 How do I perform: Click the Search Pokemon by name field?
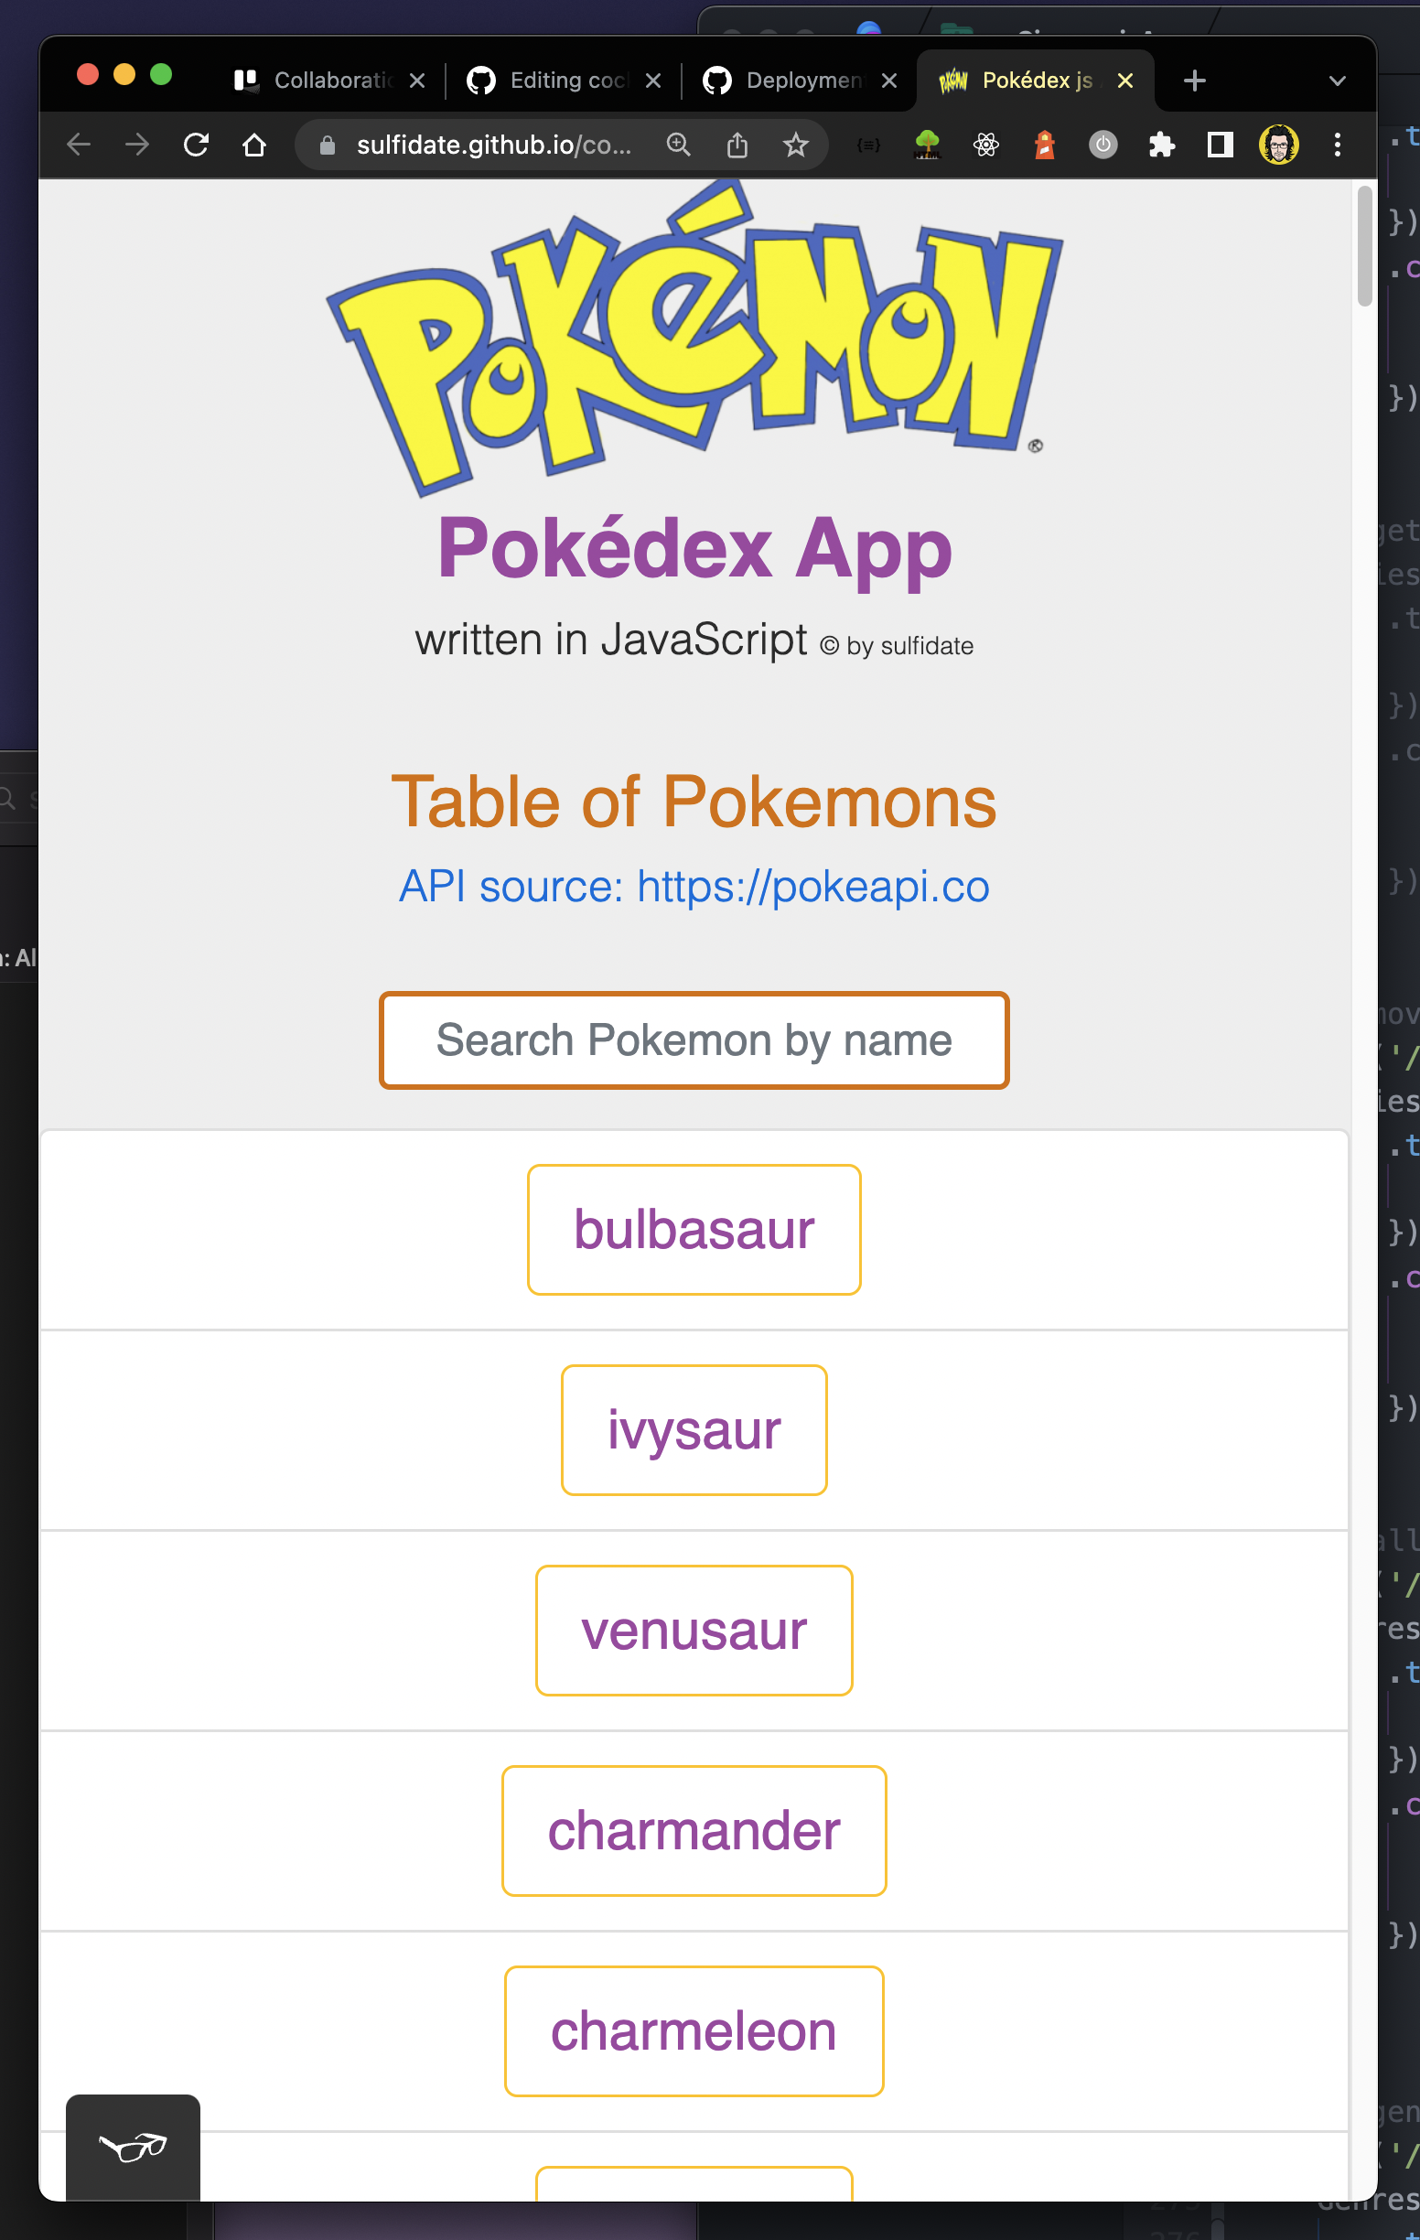[x=694, y=1041]
